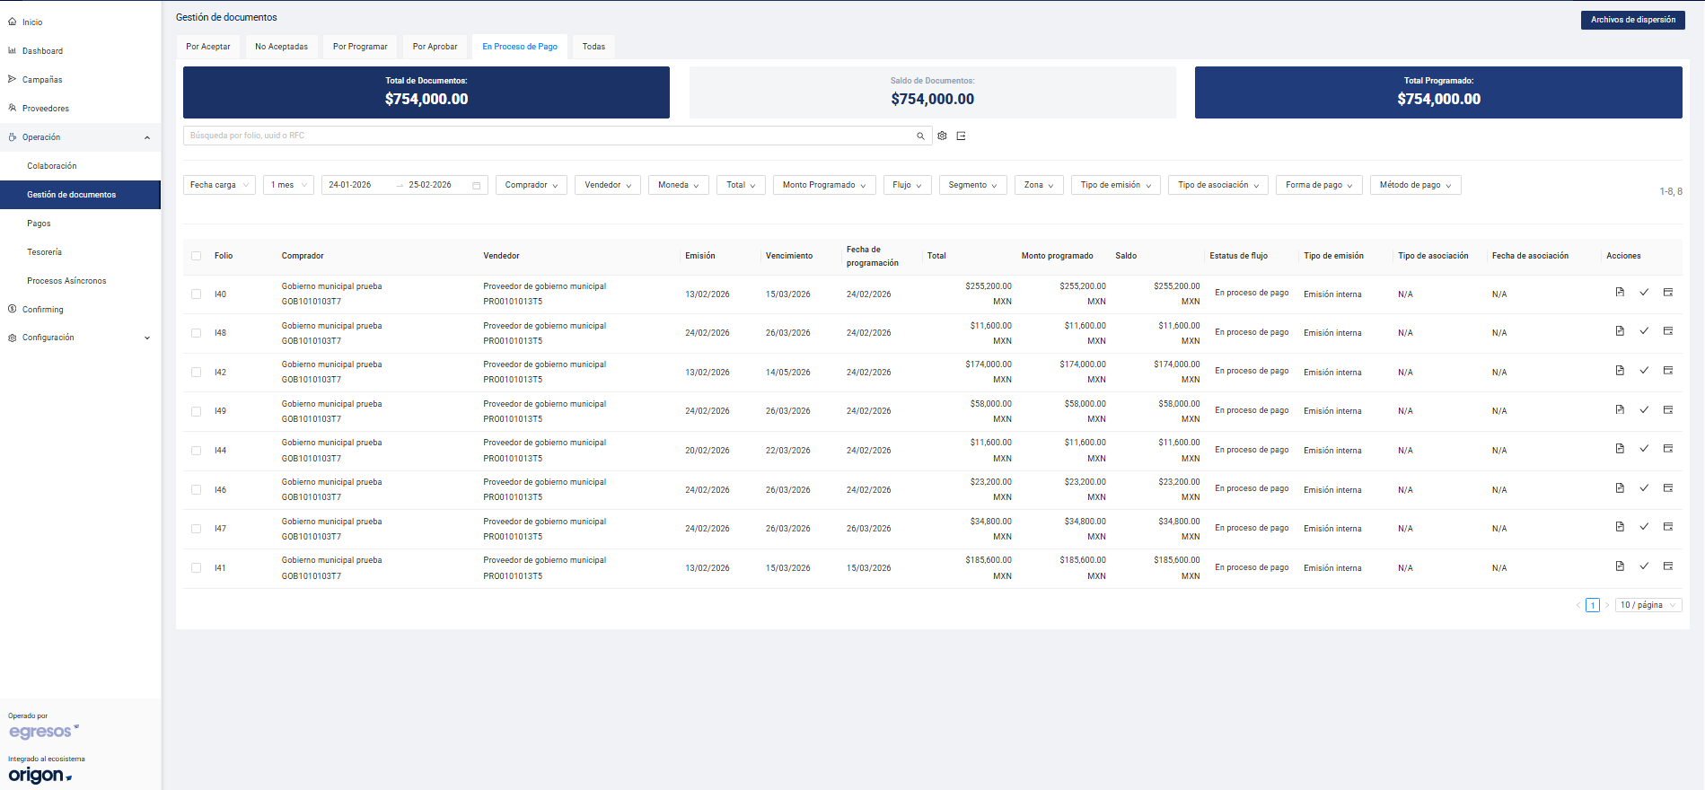The width and height of the screenshot is (1705, 790).
Task: Click the calendar icon in the date range
Action: [477, 186]
